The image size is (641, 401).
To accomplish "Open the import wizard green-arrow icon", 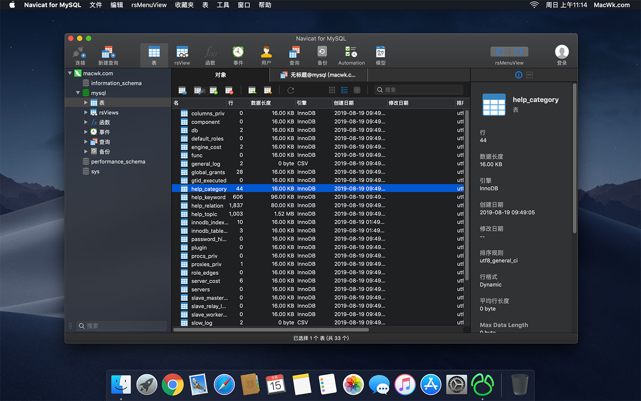I will click(252, 90).
